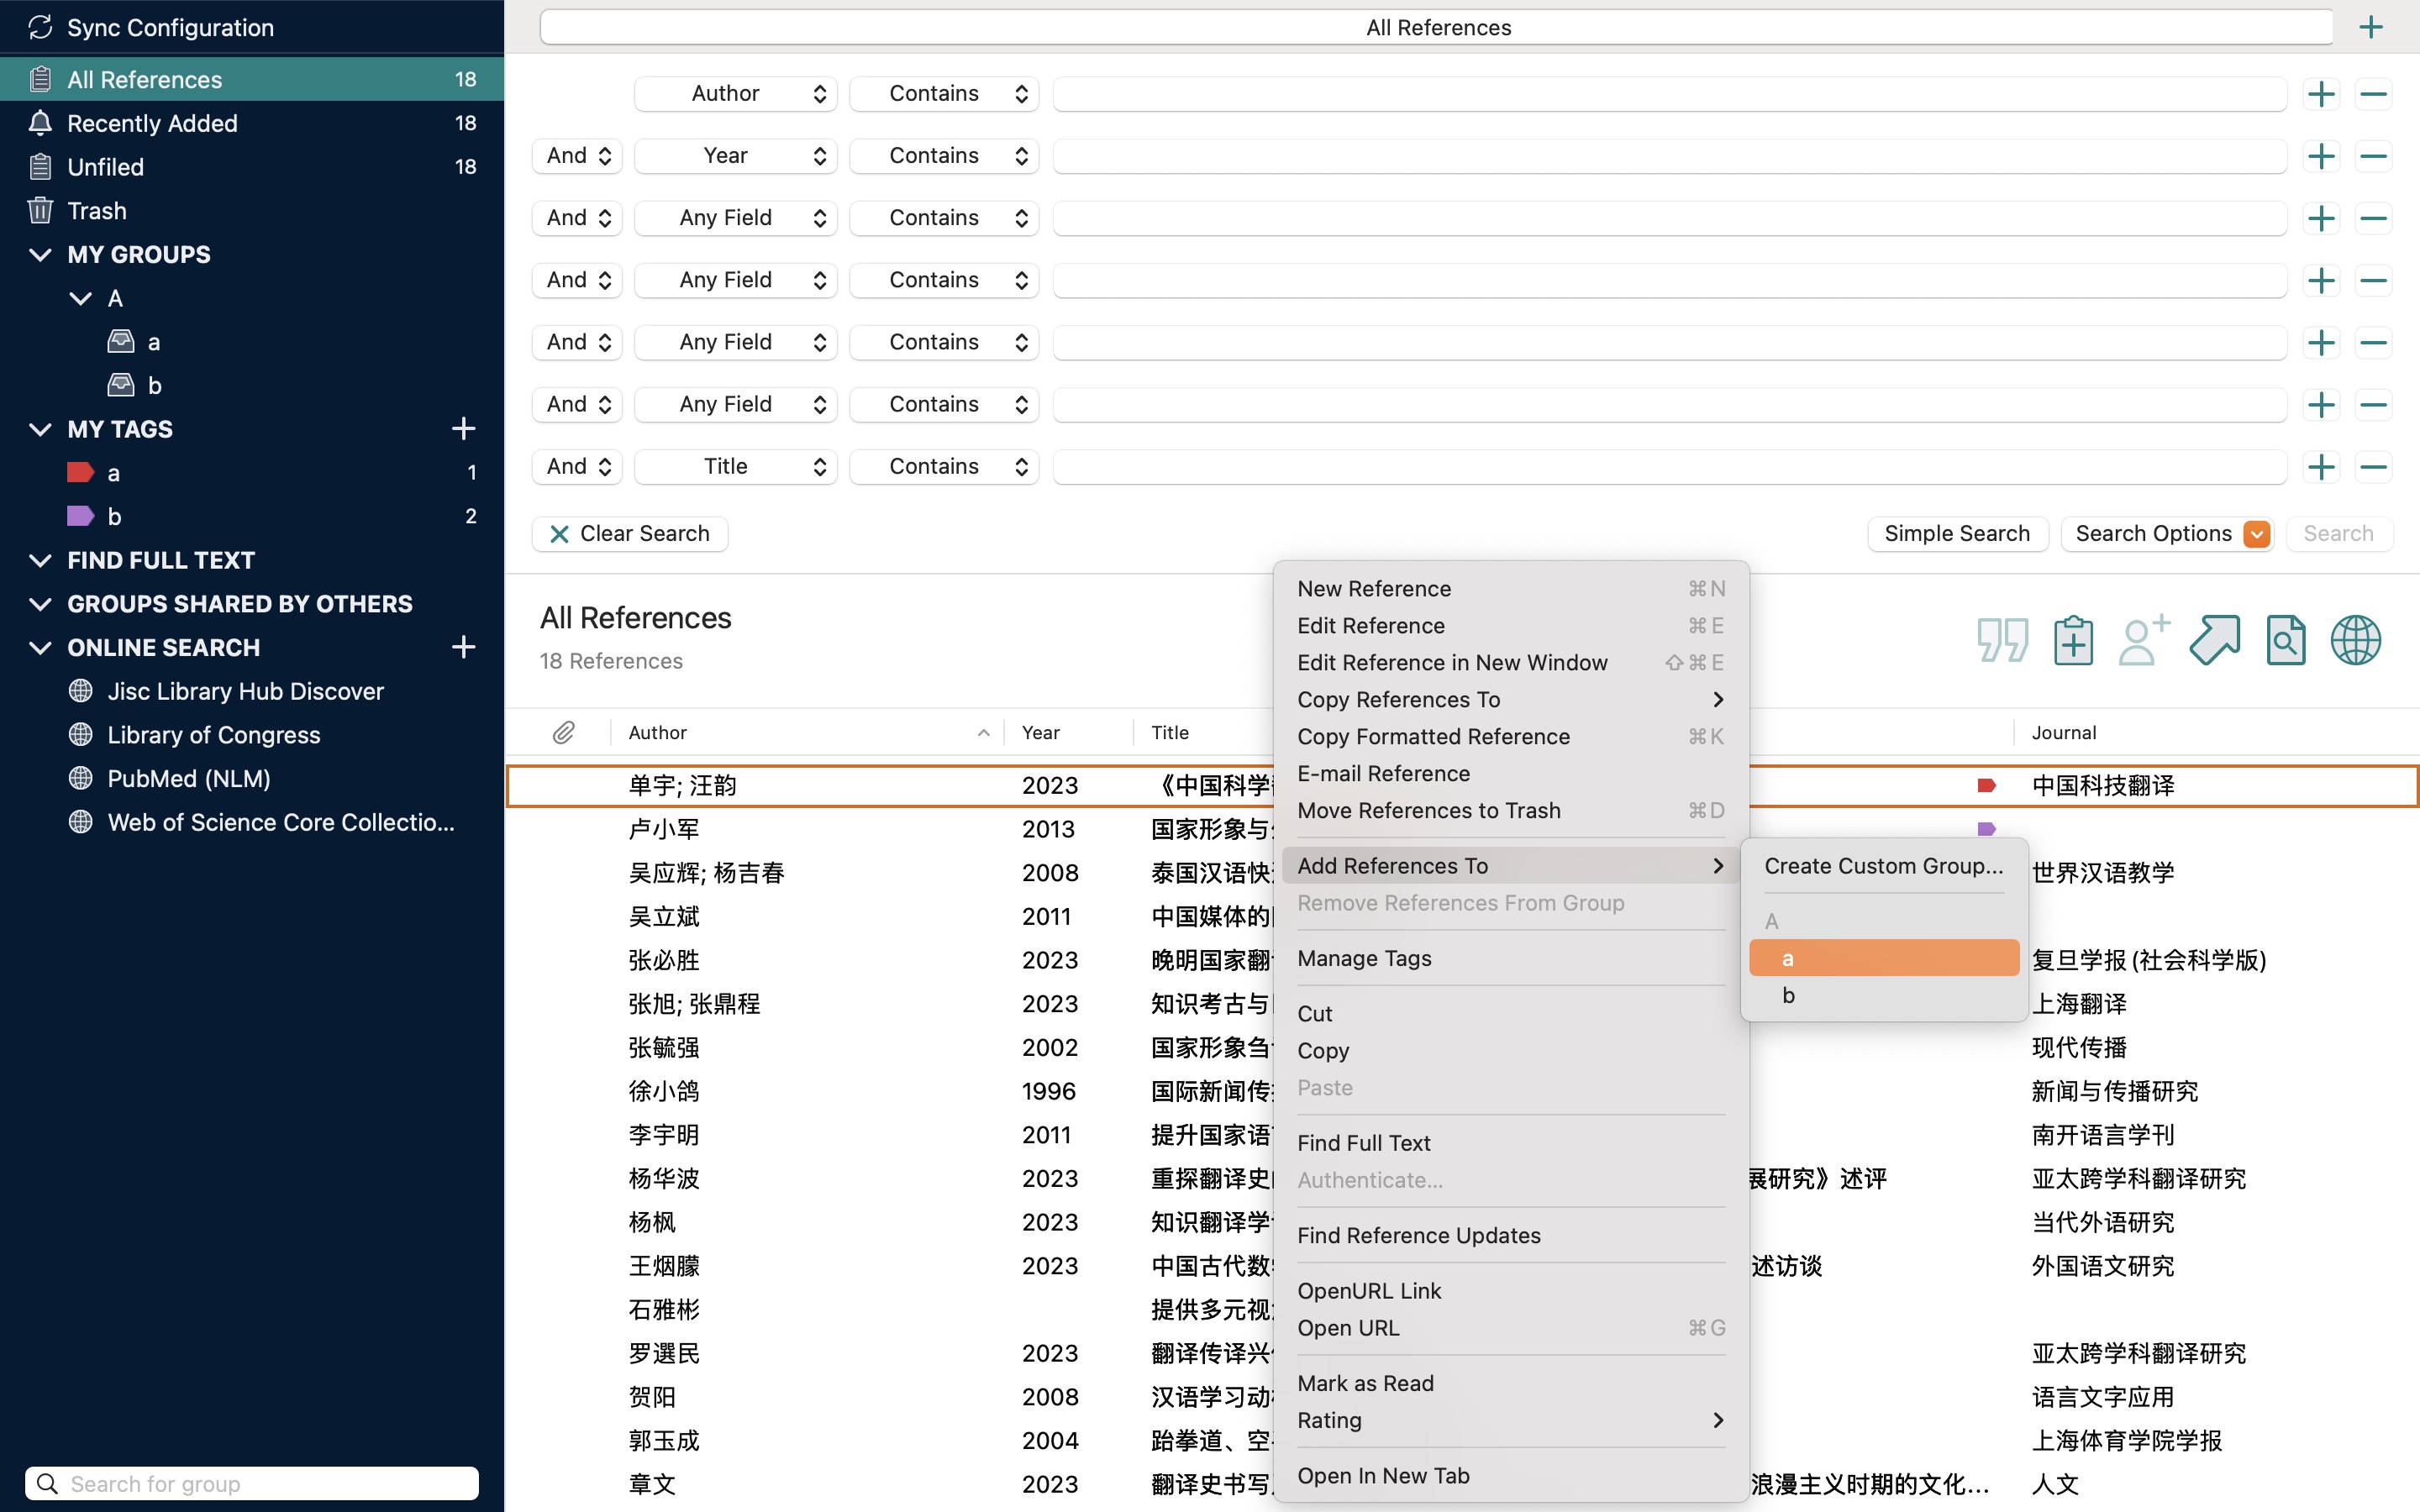Image resolution: width=2420 pixels, height=1512 pixels.
Task: Add a new tag under MY TAGS
Action: click(x=463, y=429)
